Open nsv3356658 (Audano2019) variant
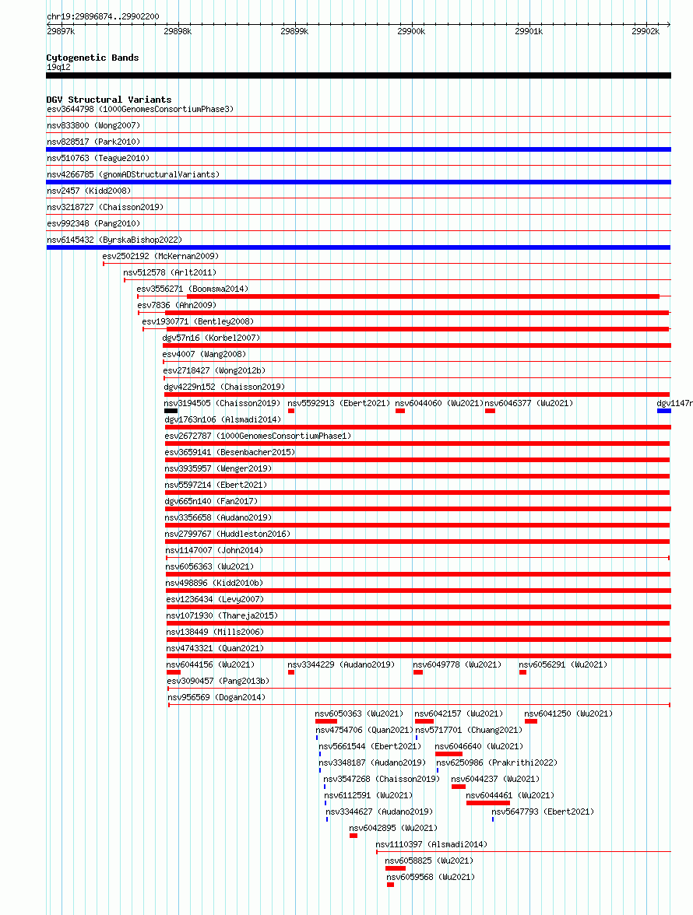Image resolution: width=693 pixels, height=915 pixels. (218, 517)
